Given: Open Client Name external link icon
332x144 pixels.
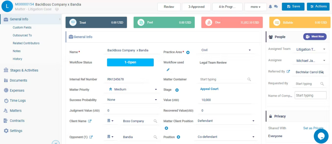Looking at the screenshot, I should (x=90, y=121).
